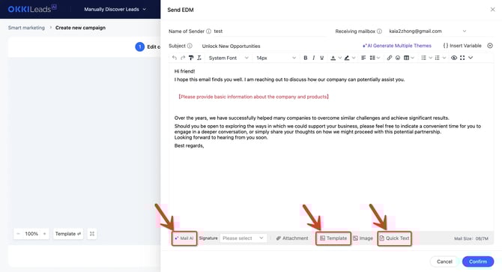Image resolution: width=502 pixels, height=272 pixels.
Task: Open Quick Text
Action: 394,238
